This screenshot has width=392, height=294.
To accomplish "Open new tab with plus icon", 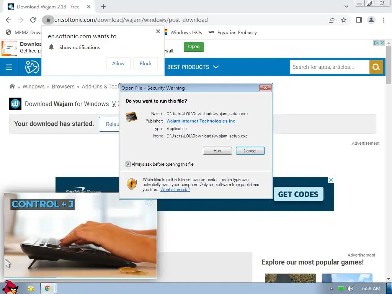I will coord(103,7).
